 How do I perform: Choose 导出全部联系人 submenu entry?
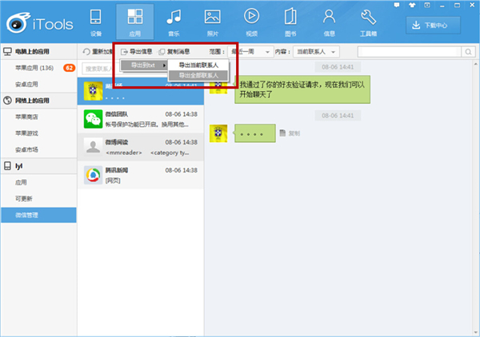click(x=198, y=75)
